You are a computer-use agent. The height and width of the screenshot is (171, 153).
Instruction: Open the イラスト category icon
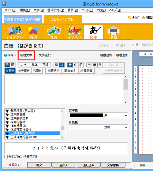click(x=74, y=32)
